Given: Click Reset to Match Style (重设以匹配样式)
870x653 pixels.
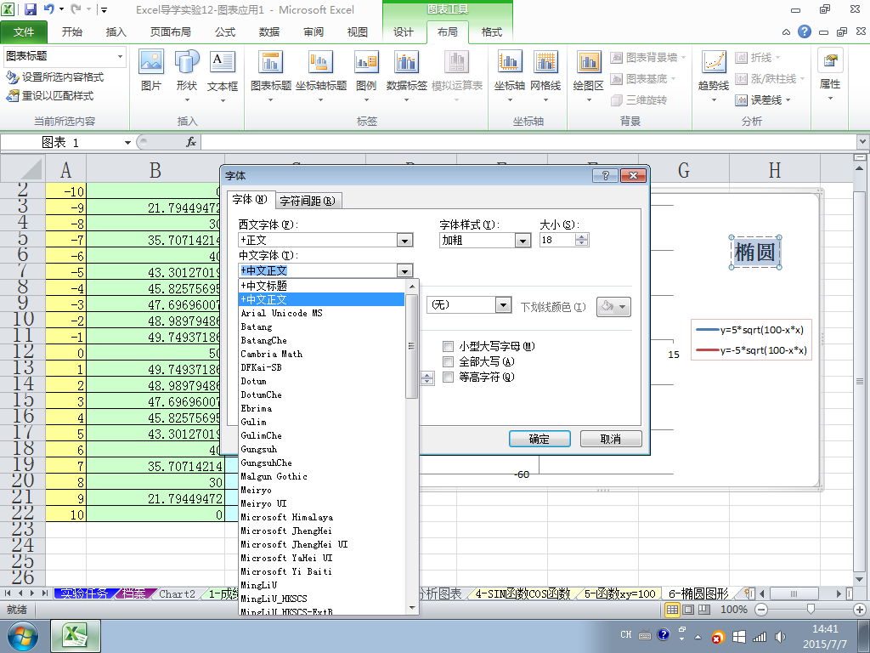Looking at the screenshot, I should [49, 96].
